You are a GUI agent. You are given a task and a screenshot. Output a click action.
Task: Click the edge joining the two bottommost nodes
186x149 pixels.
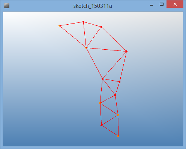click(110, 131)
